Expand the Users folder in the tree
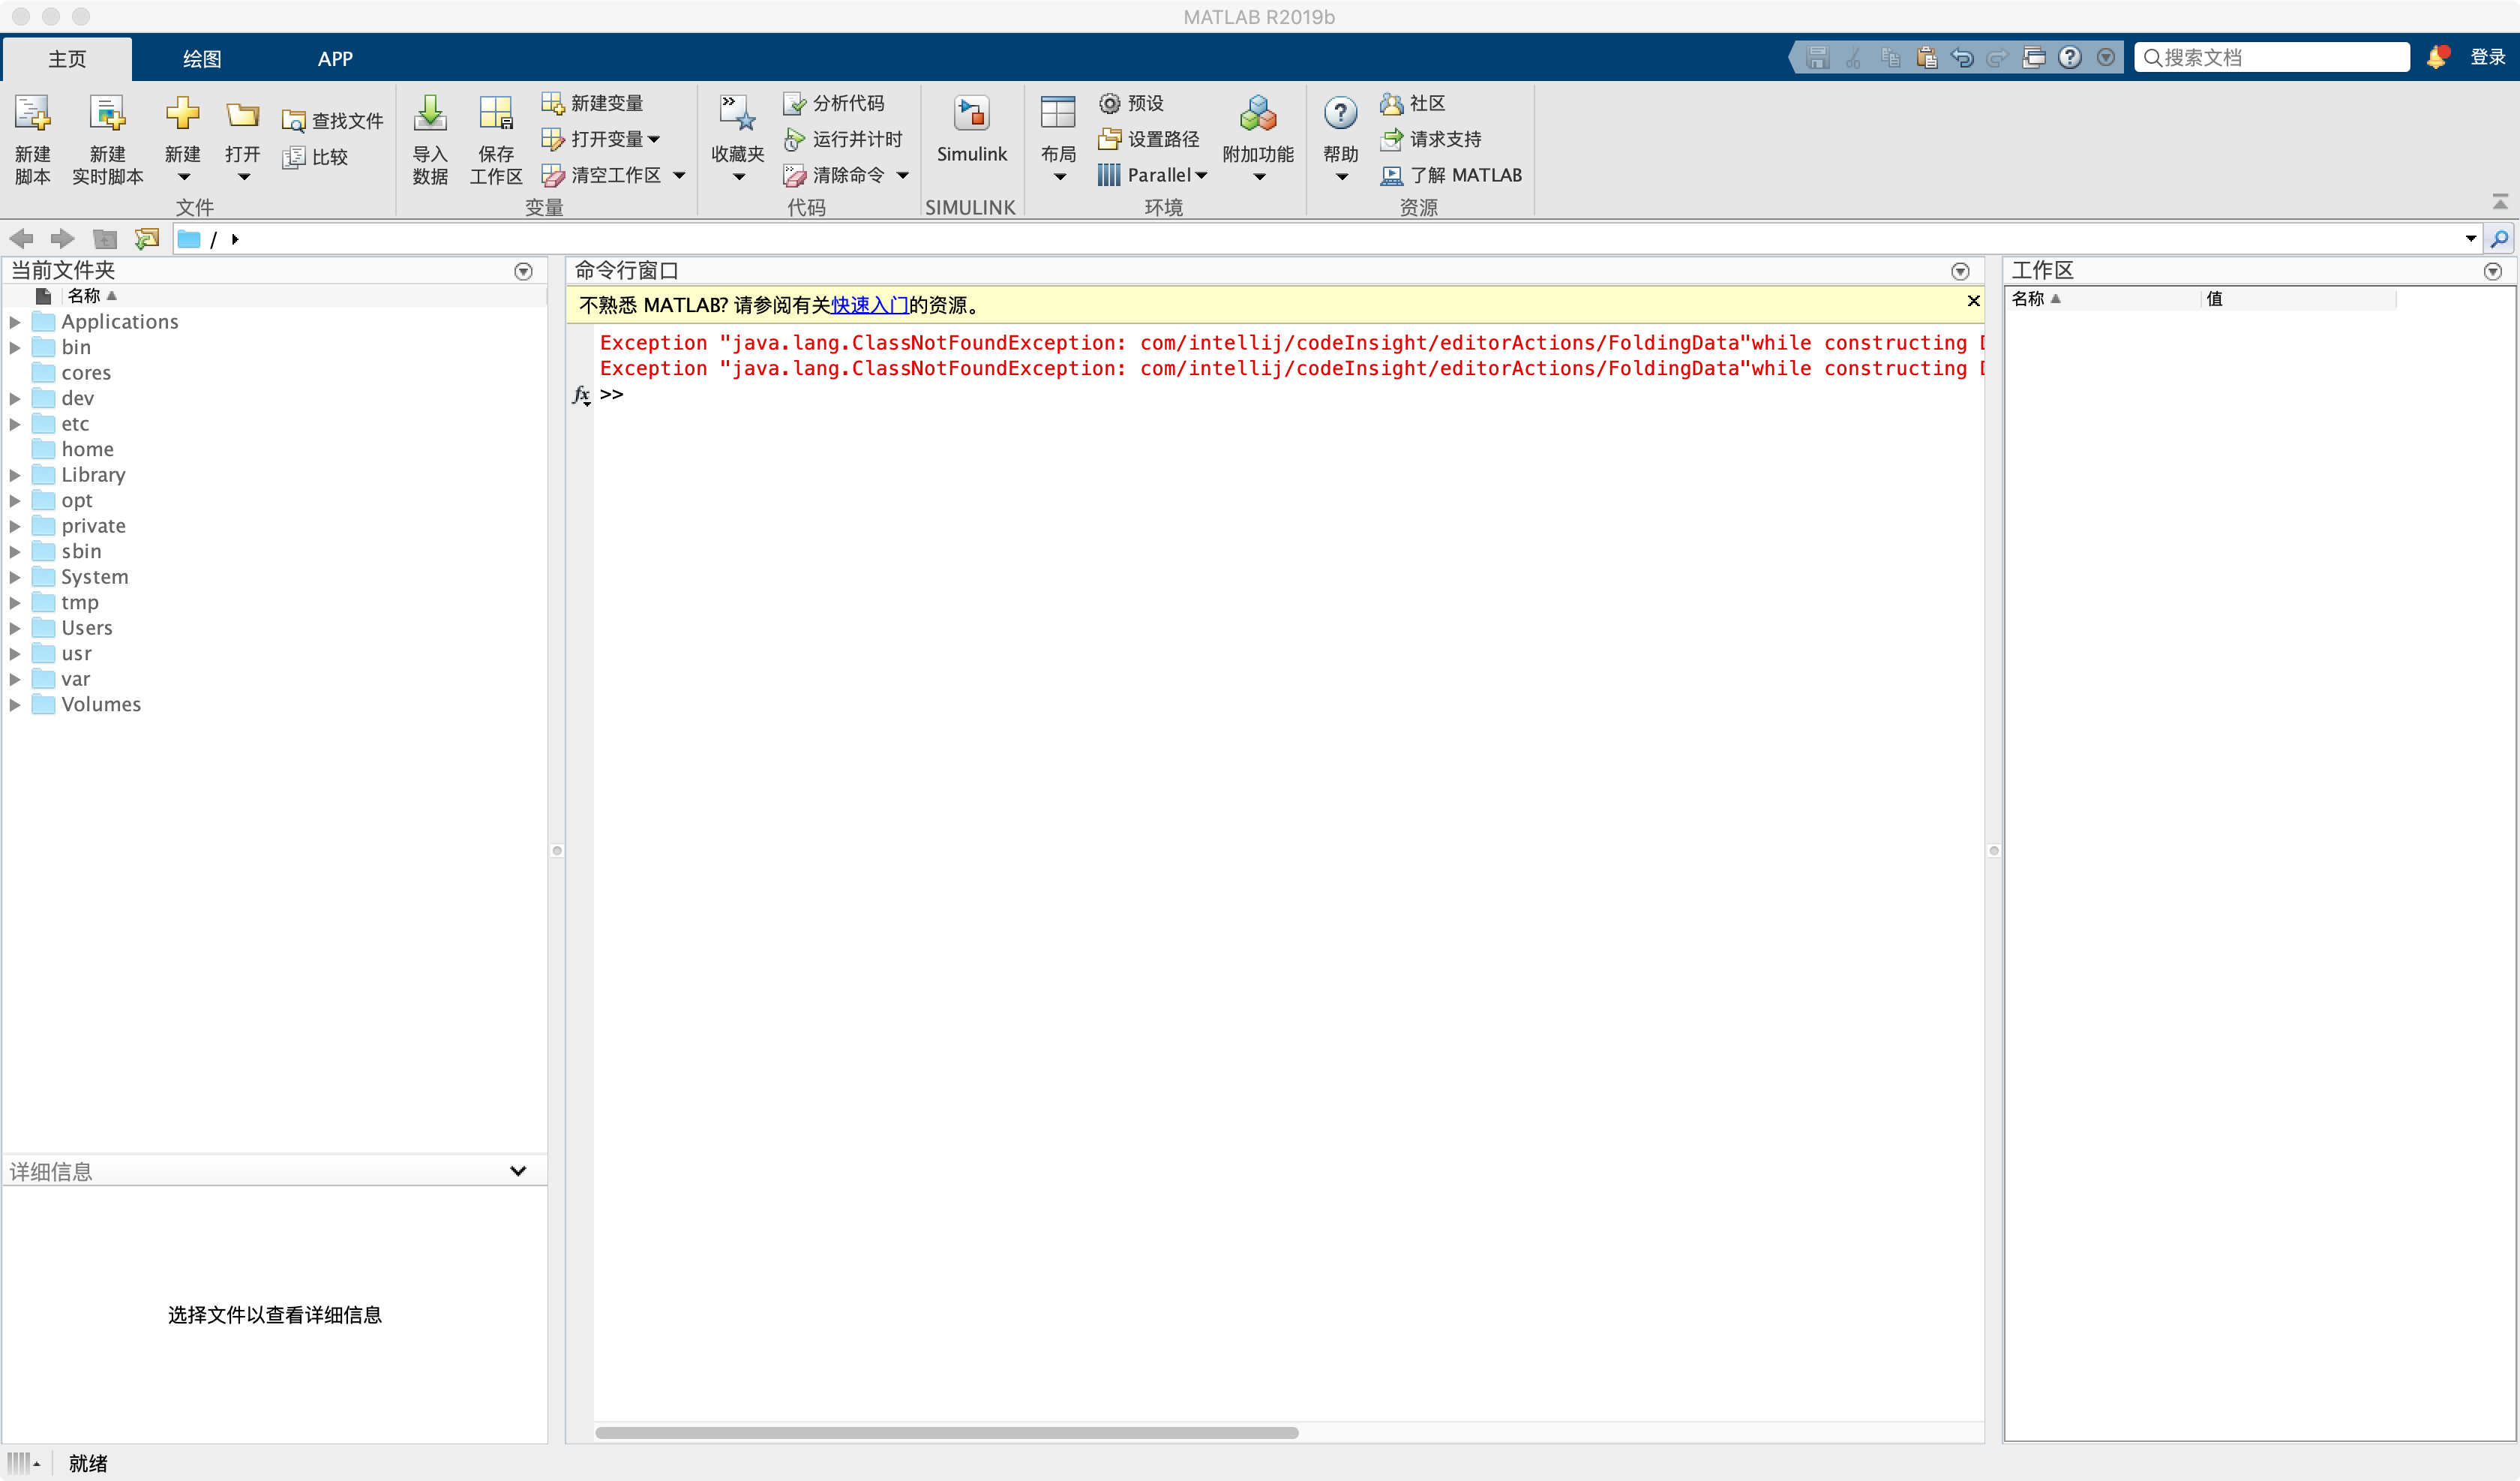This screenshot has width=2520, height=1481. coord(15,629)
